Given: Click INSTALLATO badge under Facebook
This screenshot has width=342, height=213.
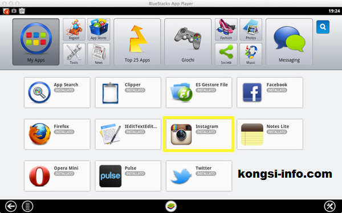Looking at the screenshot, I should 277,90.
